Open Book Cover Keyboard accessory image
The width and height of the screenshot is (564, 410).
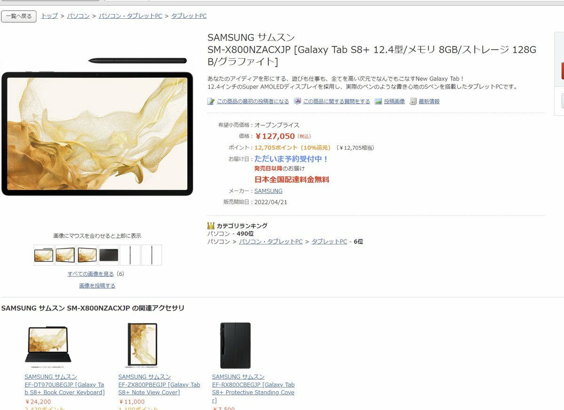48,345
